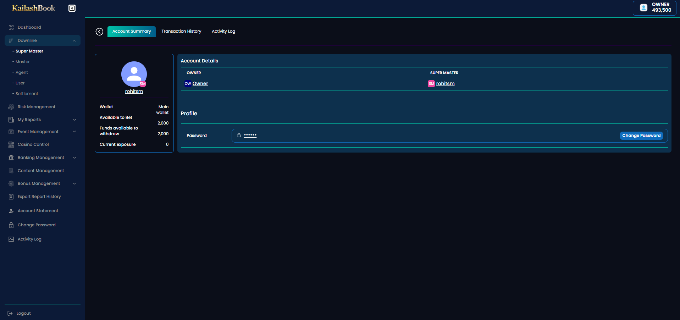The height and width of the screenshot is (320, 680).
Task: Collapse the Downline menu chevron
Action: [74, 40]
